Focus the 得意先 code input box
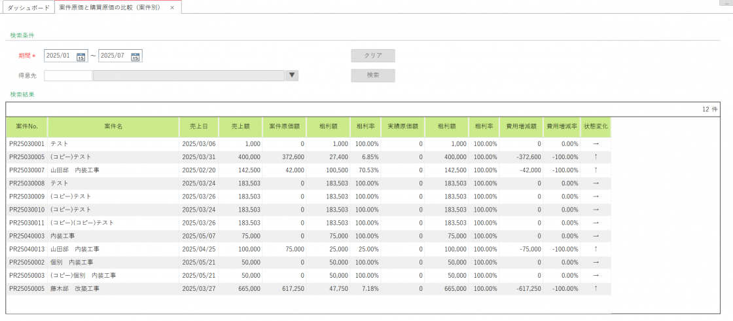 point(68,75)
